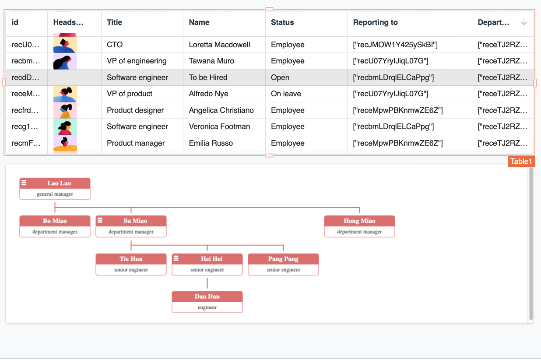Click the sort arrow in Department column header
Viewport: 541px width, 360px height.
click(524, 23)
